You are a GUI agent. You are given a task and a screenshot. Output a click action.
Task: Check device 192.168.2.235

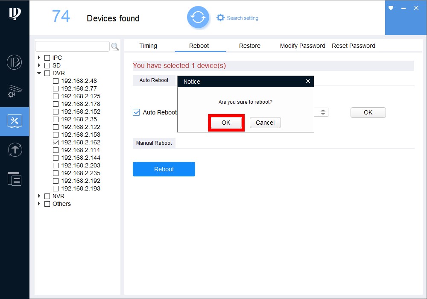pyautogui.click(x=56, y=173)
